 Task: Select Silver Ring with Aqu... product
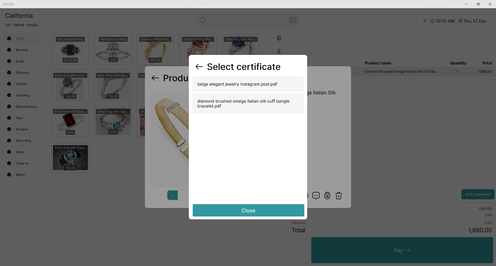[x=113, y=86]
